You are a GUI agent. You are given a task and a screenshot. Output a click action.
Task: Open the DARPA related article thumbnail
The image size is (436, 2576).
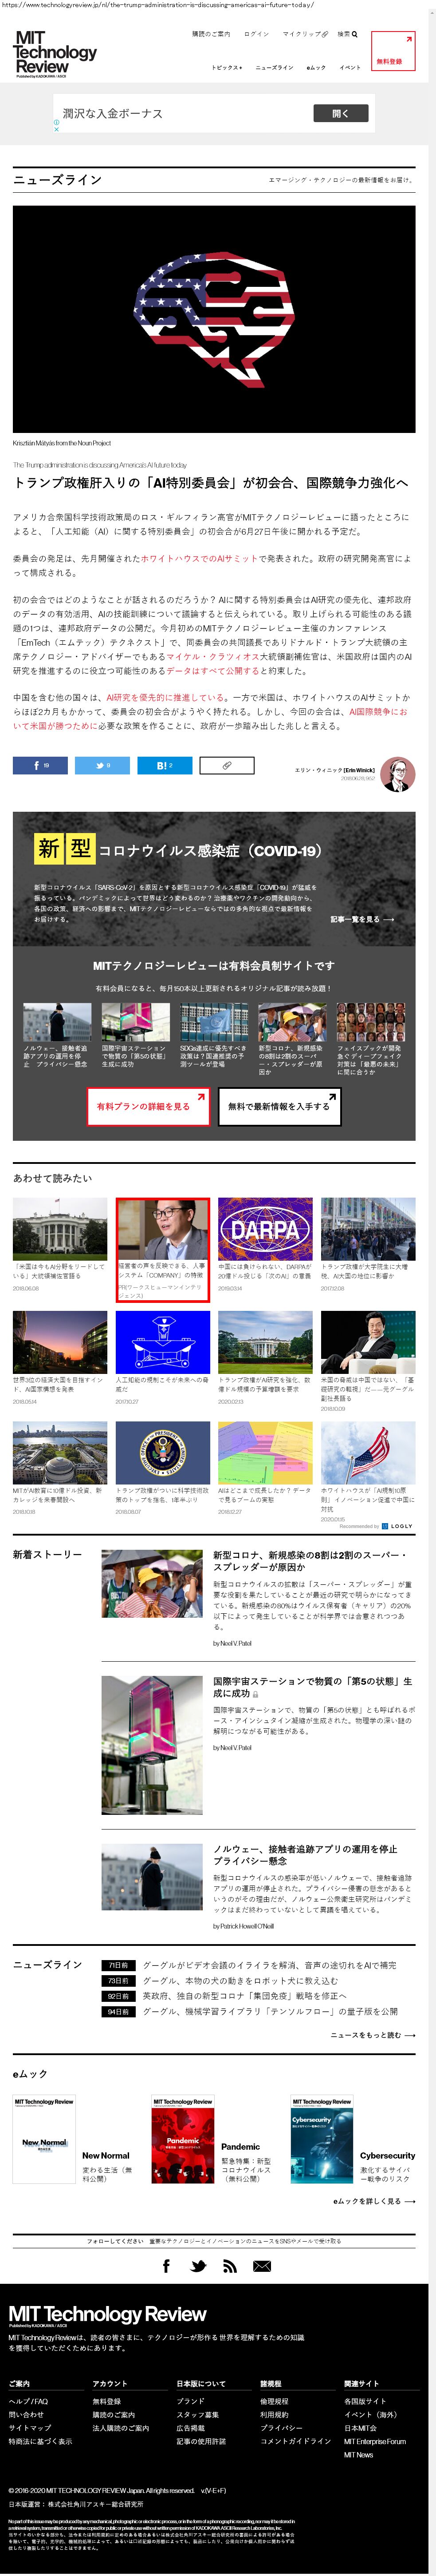click(265, 1229)
